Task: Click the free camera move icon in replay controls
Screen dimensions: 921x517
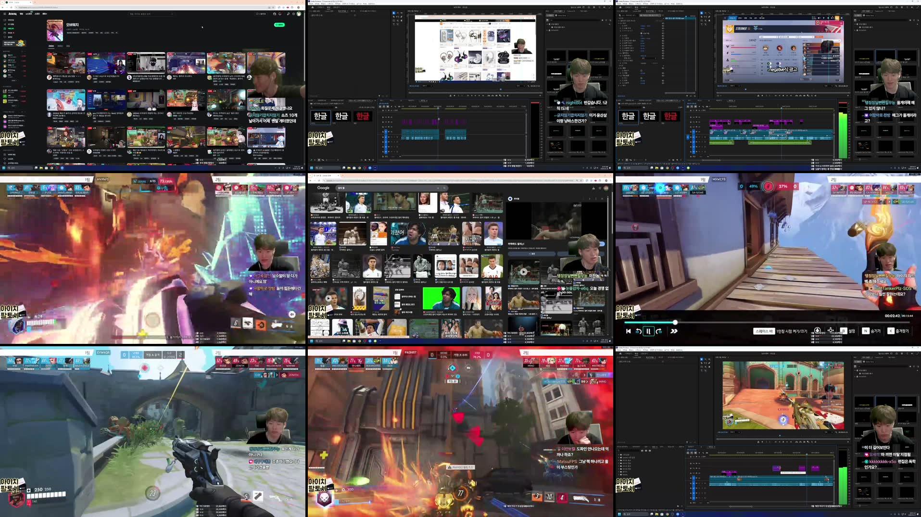Action: click(x=831, y=331)
